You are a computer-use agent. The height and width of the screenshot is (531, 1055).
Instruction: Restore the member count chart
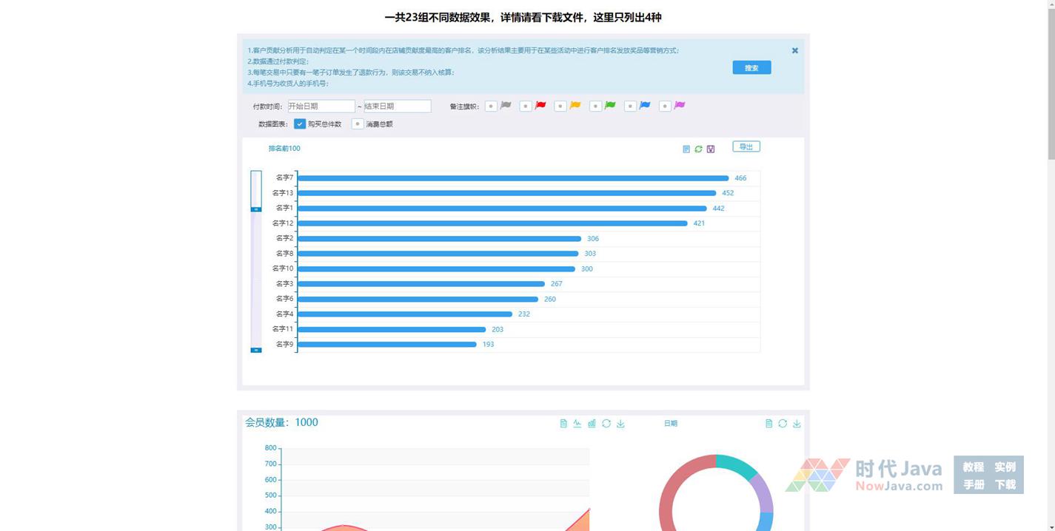click(606, 424)
